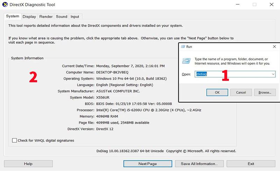Exit the DirectX Diagnostic Tool
Viewport: 280px width, 175px height.
[x=251, y=164]
